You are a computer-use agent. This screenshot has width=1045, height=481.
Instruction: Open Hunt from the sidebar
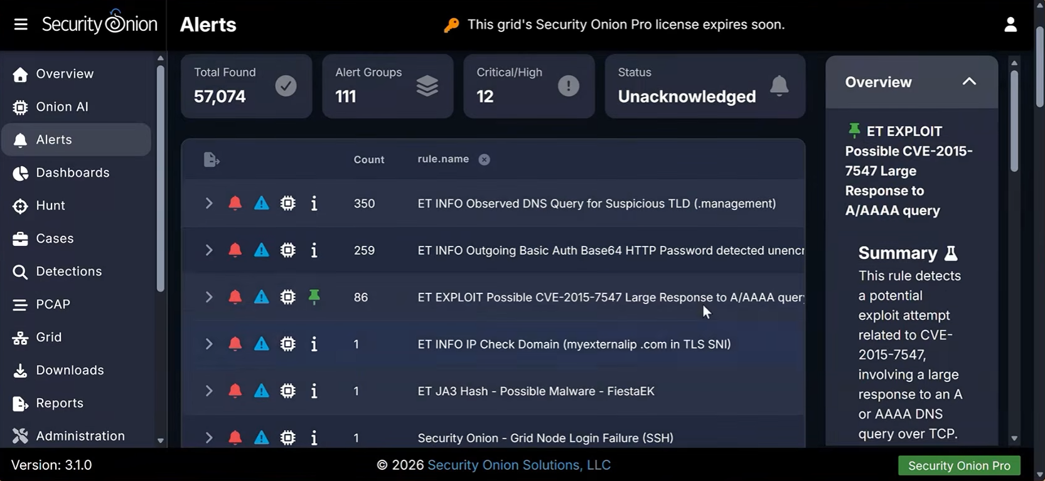tap(76, 206)
